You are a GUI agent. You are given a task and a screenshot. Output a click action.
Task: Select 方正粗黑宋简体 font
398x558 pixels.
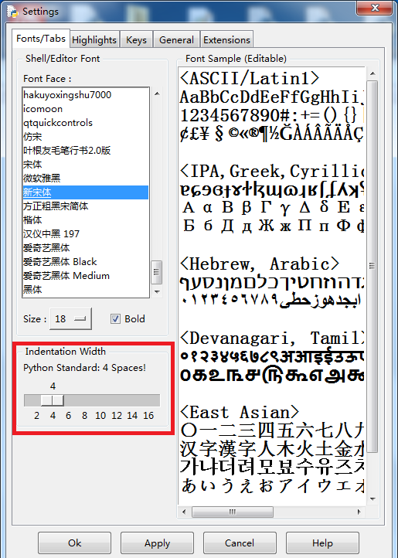(x=86, y=206)
